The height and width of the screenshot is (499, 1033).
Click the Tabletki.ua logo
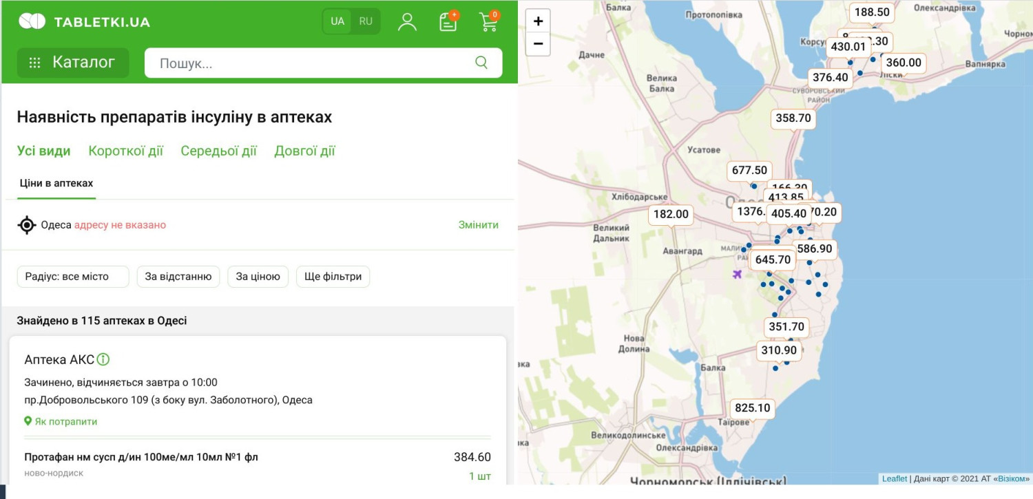(84, 21)
